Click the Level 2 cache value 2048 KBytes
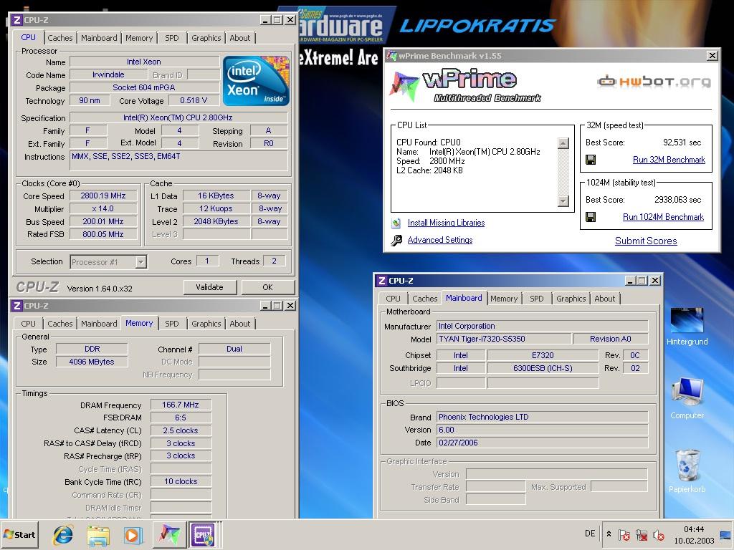 [x=216, y=222]
